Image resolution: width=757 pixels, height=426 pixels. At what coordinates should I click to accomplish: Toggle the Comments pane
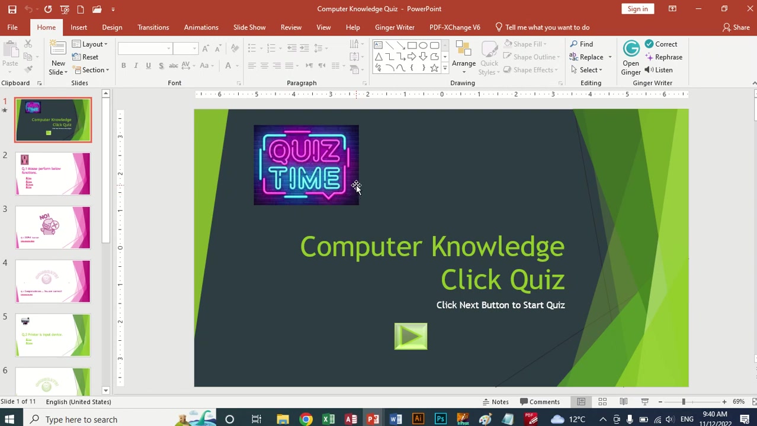point(540,402)
